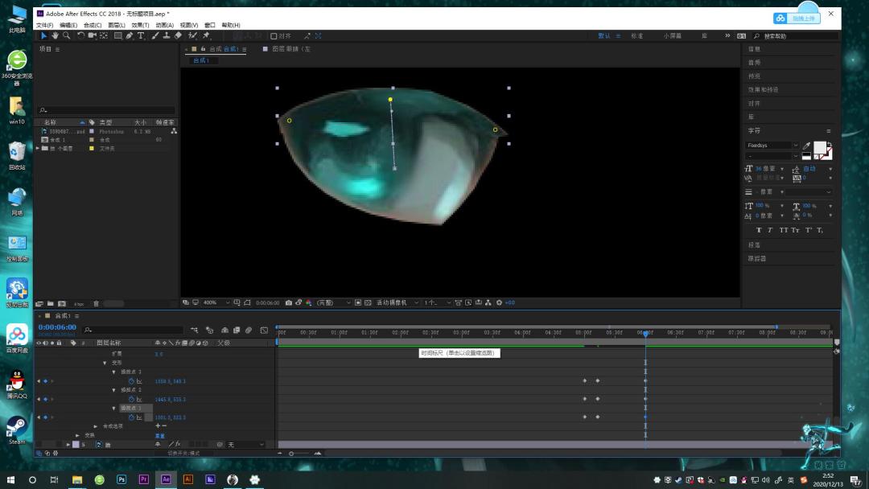
Task: Click the current time 0:00:06:00 display
Action: (57, 327)
